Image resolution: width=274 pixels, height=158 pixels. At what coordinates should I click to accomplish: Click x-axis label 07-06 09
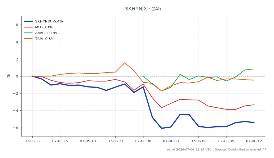226,141
